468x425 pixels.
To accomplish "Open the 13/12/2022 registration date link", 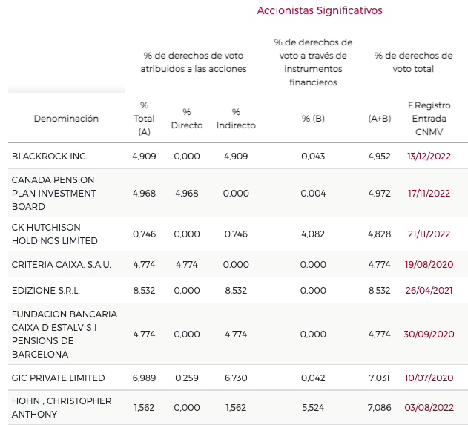I will (429, 157).
